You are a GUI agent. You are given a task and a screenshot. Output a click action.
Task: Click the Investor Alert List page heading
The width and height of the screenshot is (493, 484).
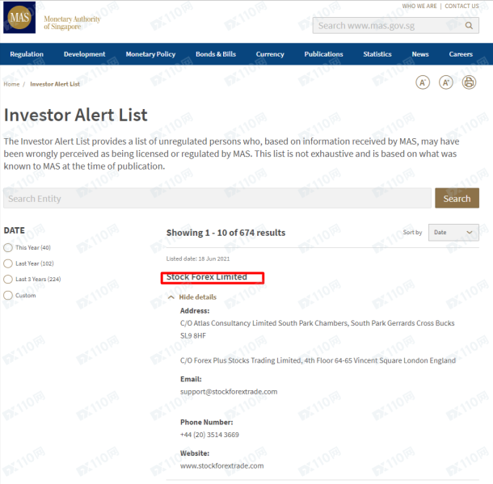75,115
